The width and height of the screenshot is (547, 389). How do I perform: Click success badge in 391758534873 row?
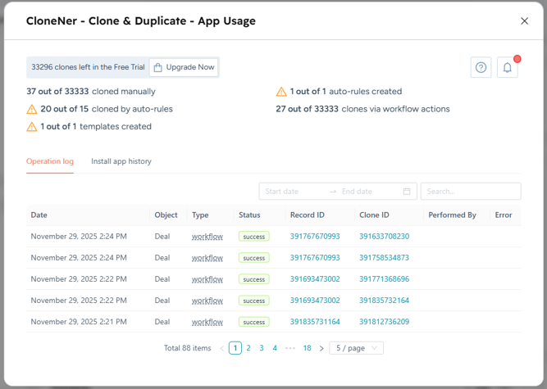point(254,258)
